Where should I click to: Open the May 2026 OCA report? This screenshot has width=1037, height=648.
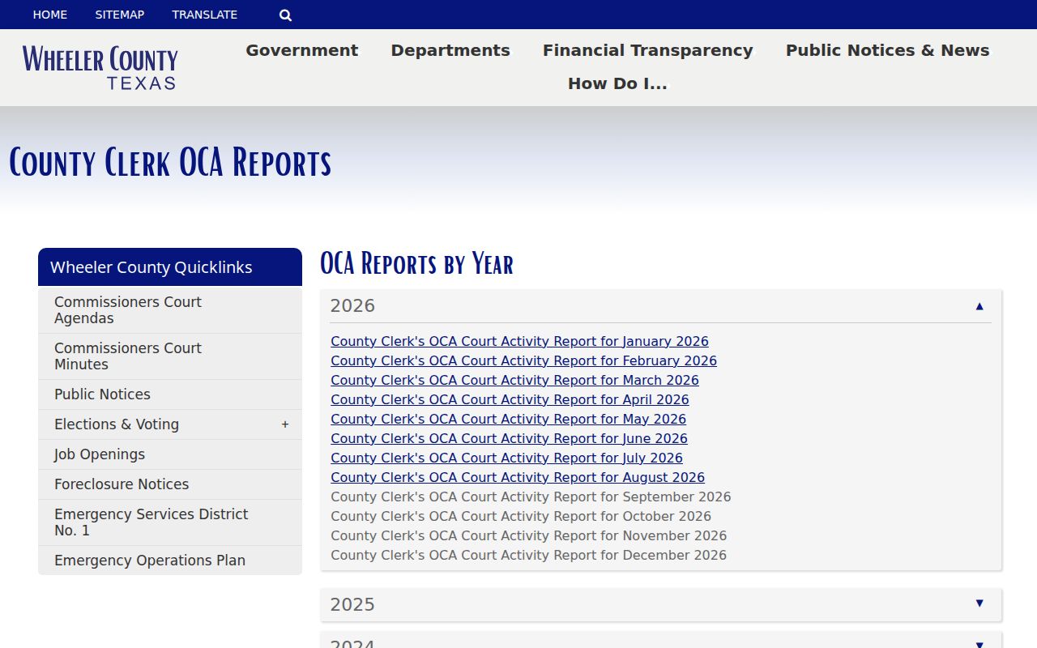508,420
